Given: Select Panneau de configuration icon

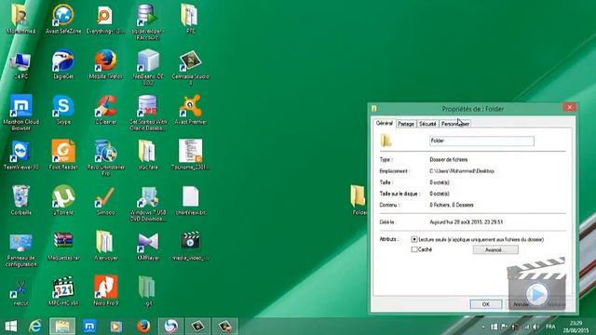Looking at the screenshot, I should [x=20, y=249].
